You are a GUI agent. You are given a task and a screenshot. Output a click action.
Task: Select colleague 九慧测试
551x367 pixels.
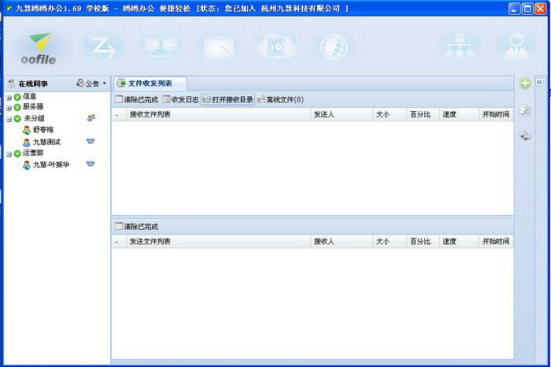(x=46, y=142)
